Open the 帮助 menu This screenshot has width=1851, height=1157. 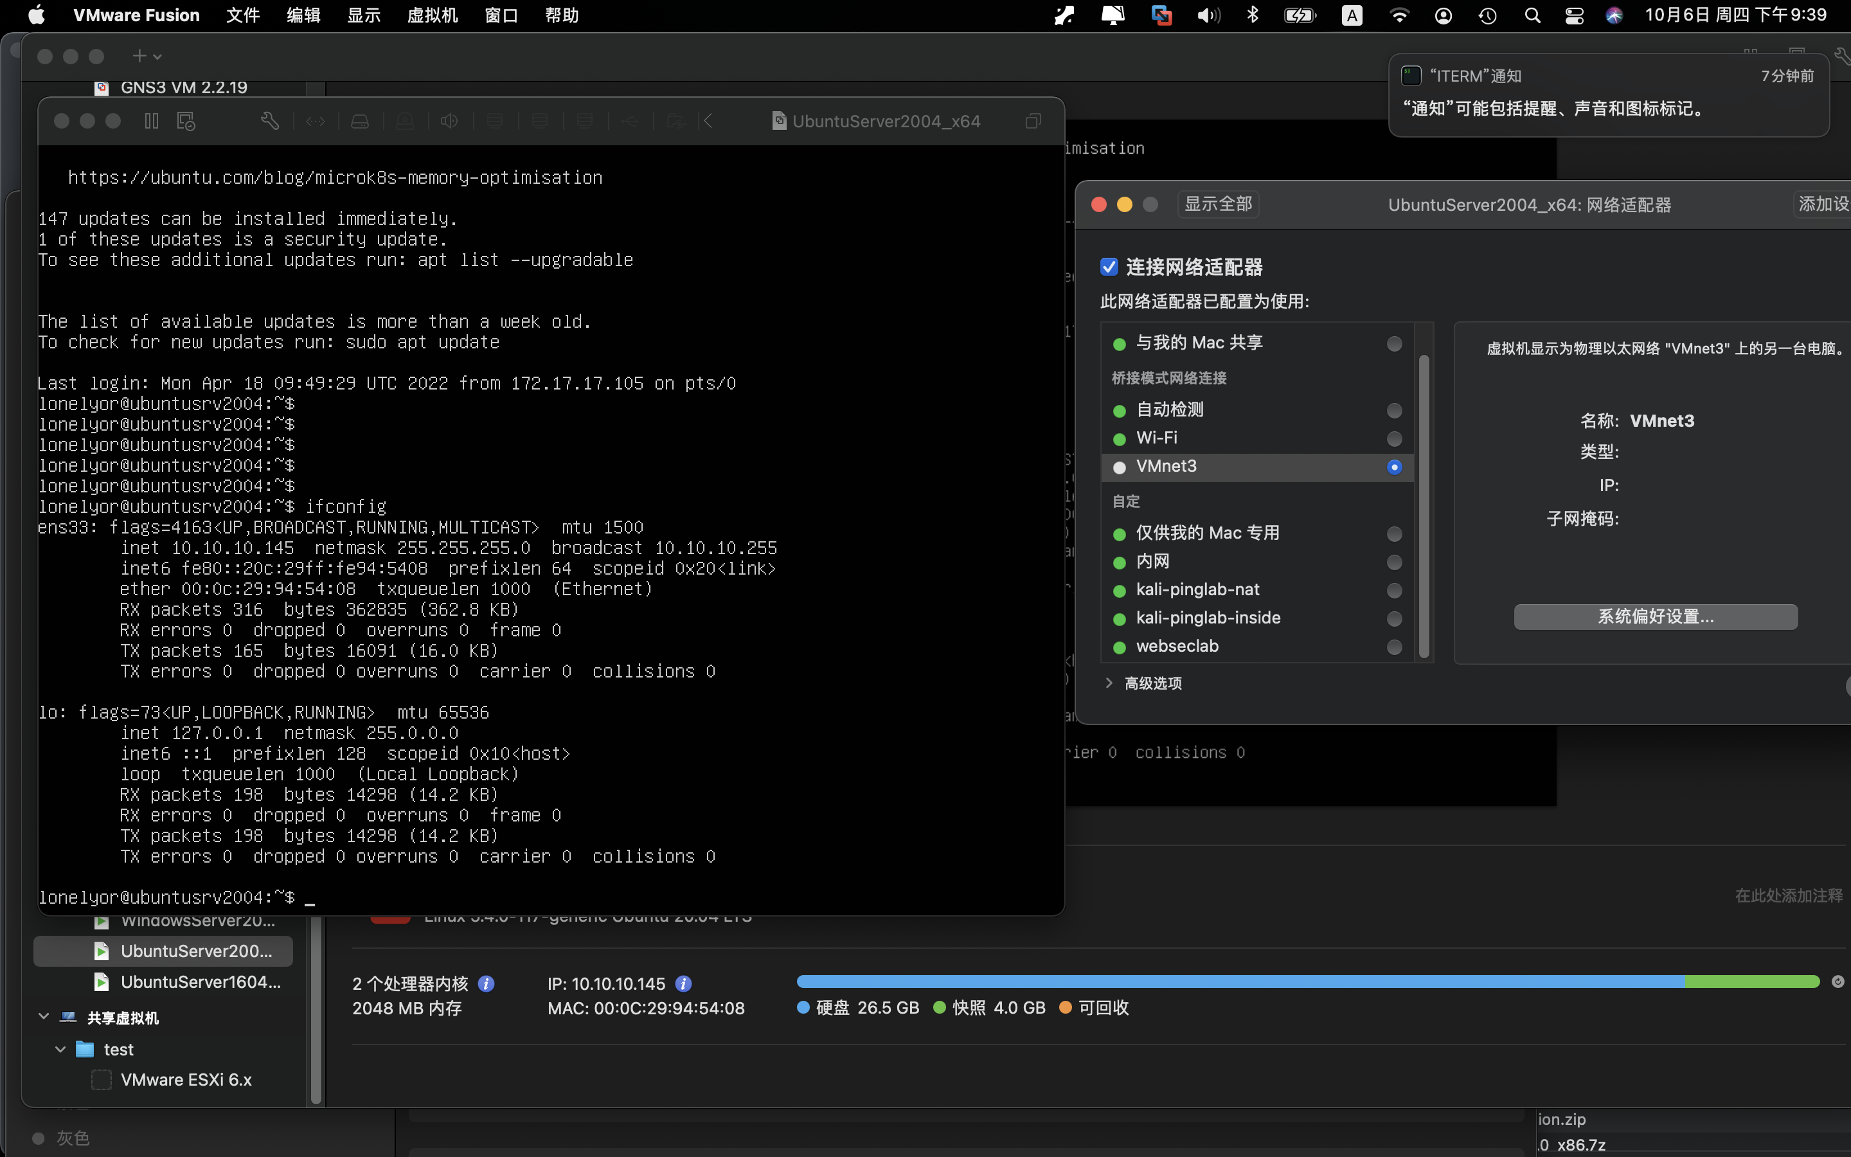562,15
